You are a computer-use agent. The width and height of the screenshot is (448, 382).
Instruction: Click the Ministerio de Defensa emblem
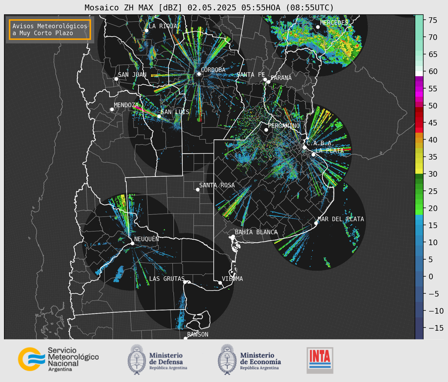click(137, 360)
